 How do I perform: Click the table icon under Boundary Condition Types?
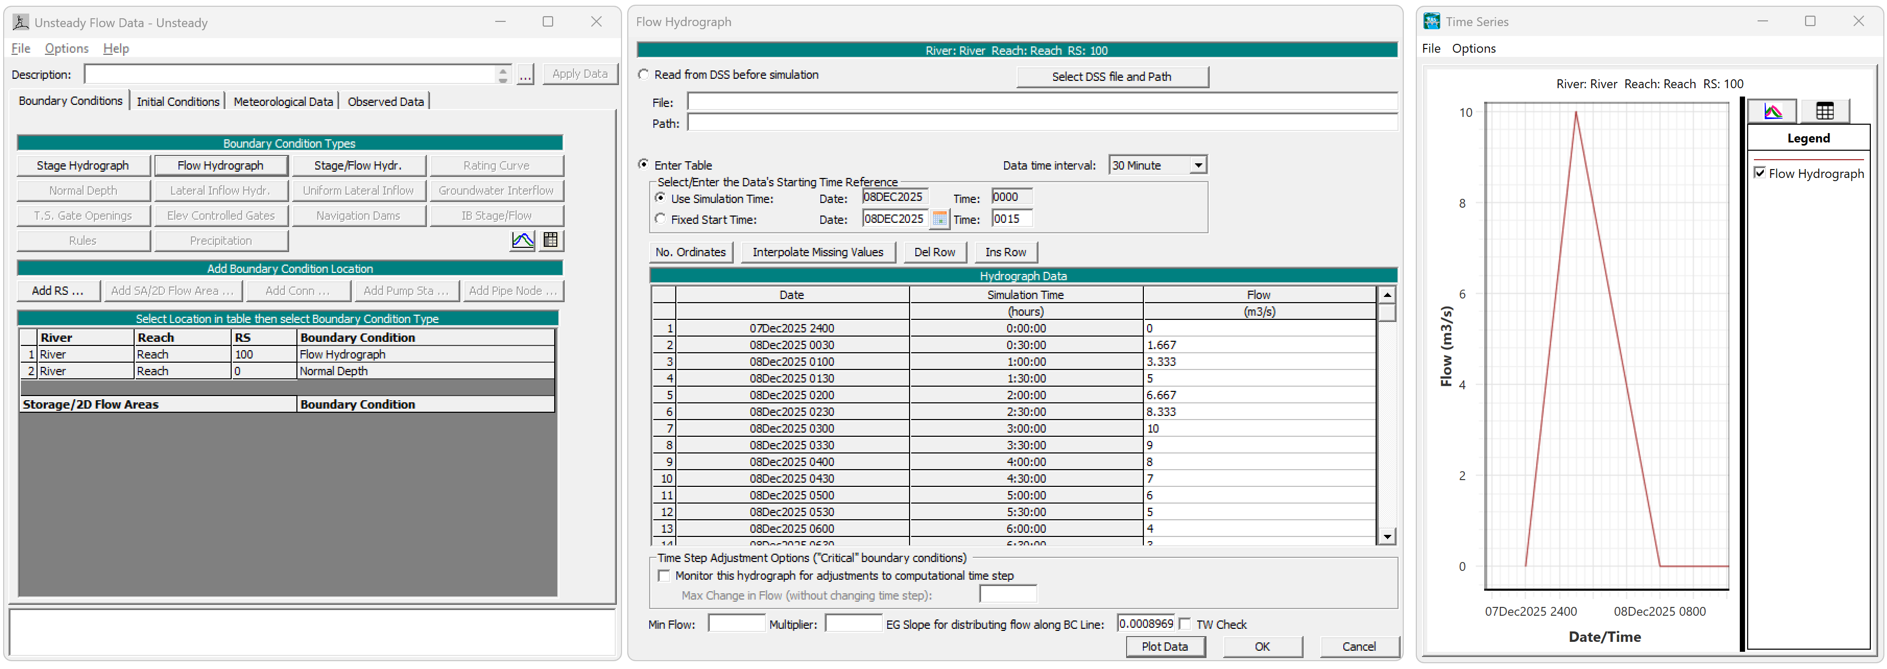(x=550, y=241)
